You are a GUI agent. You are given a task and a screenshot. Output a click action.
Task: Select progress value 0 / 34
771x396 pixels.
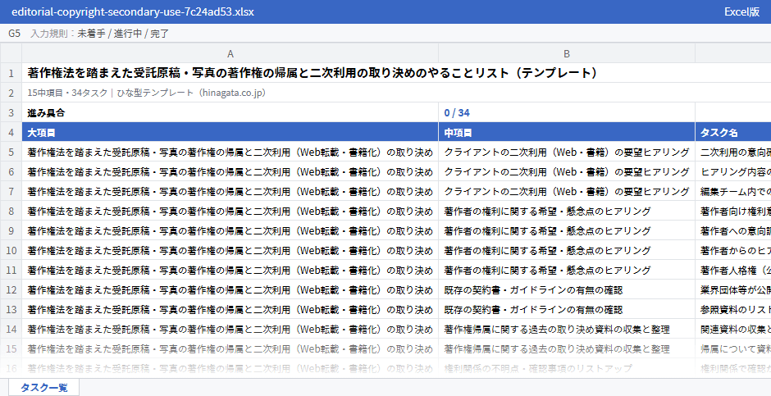tap(567, 112)
